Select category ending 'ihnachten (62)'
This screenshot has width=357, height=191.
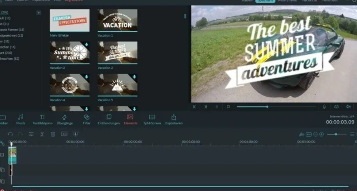(x=10, y=59)
